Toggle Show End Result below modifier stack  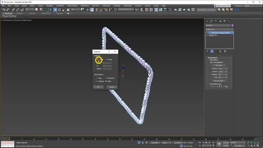click(212, 51)
